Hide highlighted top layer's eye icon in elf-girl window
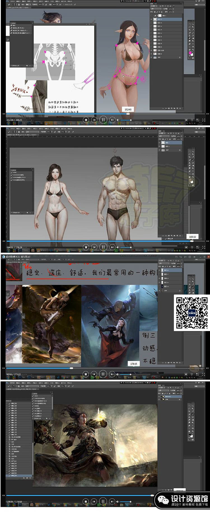Viewport: 210px width, 513px height. pos(151,19)
